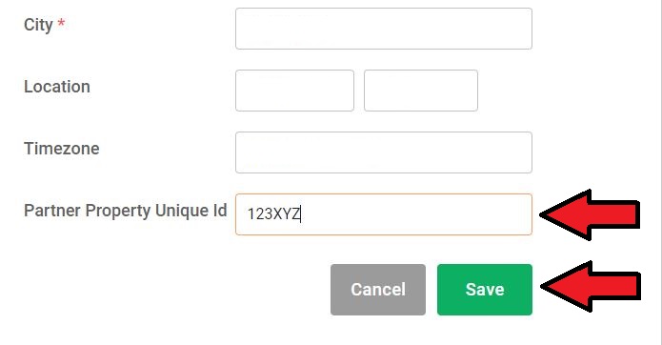The width and height of the screenshot is (662, 345).
Task: Click the Timezone label
Action: pyautogui.click(x=62, y=149)
